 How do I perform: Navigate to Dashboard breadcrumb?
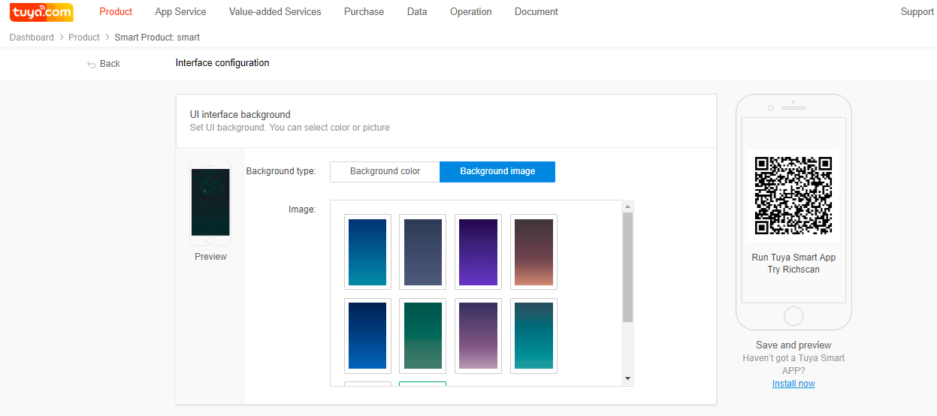point(32,38)
